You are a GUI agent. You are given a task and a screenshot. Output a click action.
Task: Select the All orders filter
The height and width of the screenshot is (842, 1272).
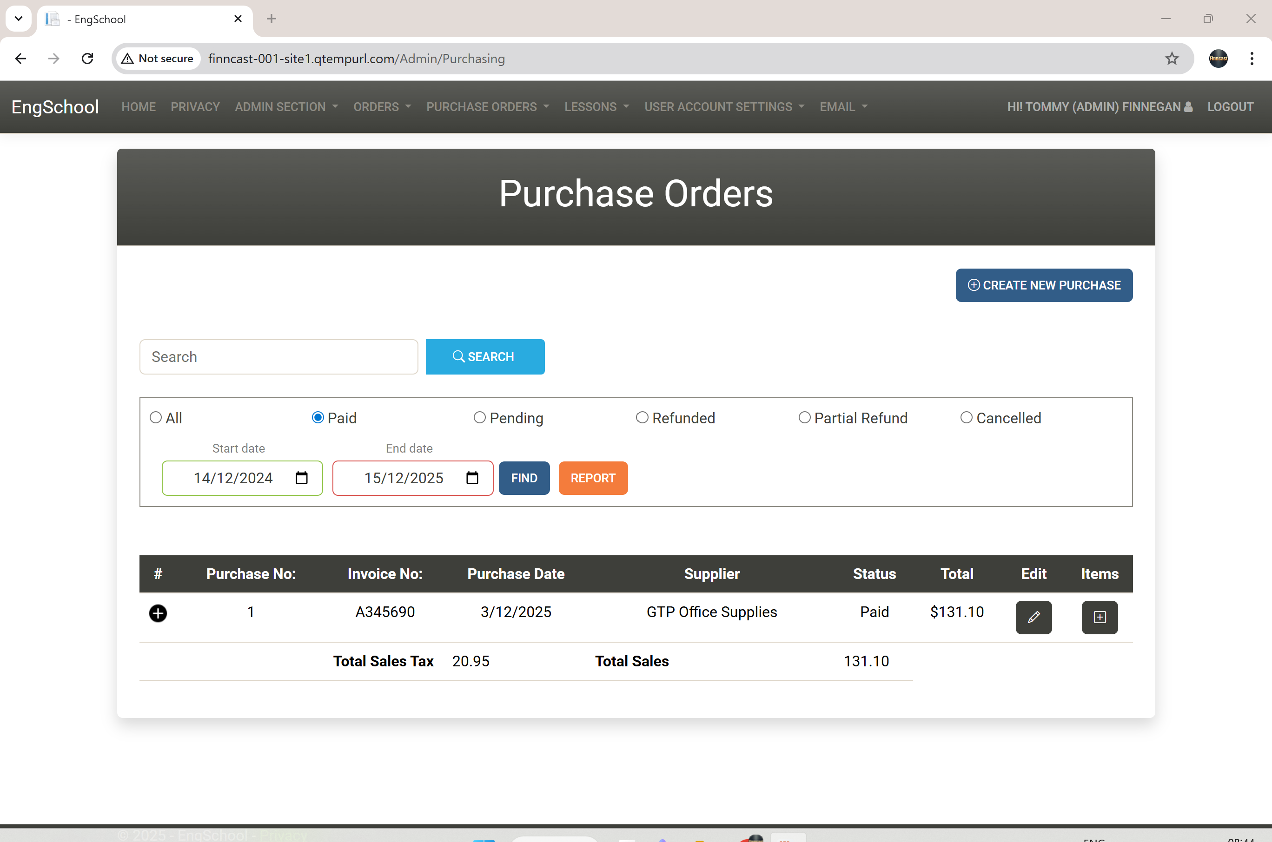coord(156,417)
